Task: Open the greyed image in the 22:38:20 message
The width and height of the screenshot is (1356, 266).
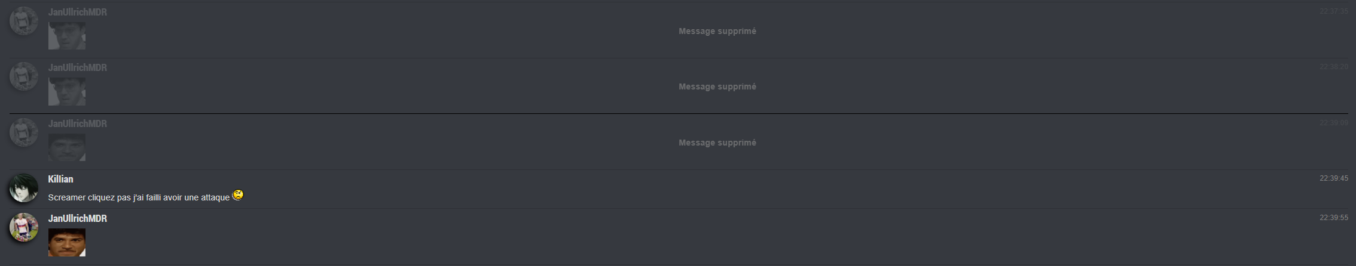Action: pos(67,91)
